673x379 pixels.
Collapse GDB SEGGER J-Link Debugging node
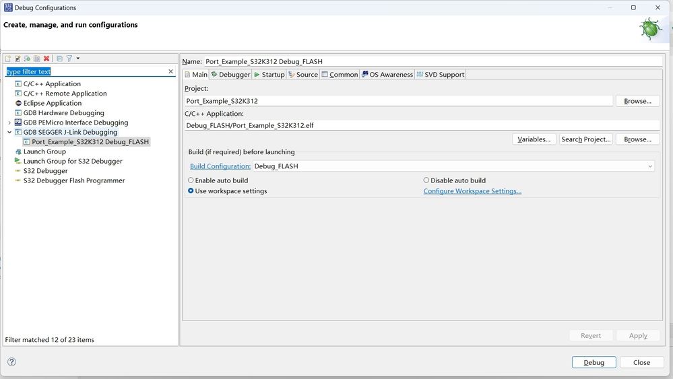click(9, 133)
